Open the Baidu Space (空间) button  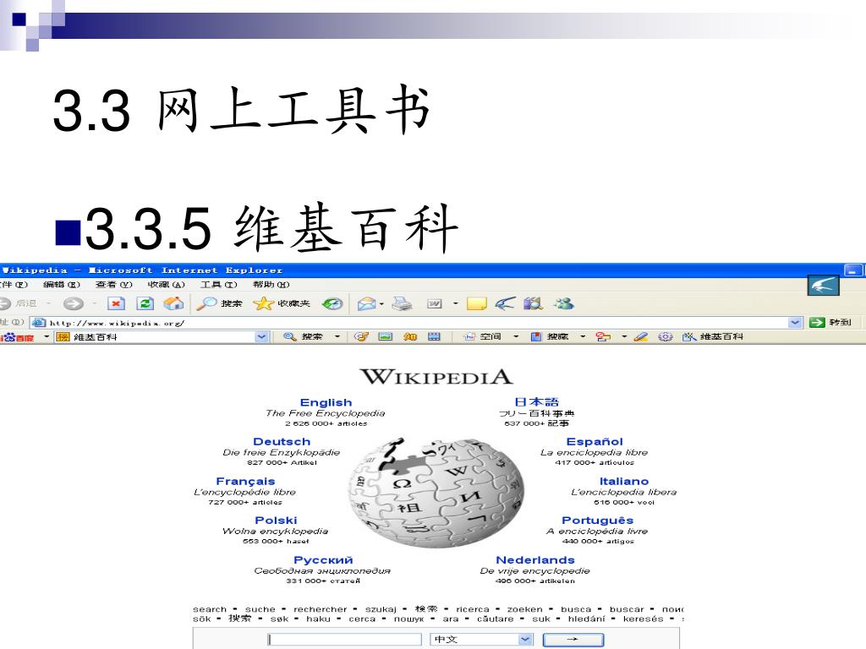click(x=483, y=336)
